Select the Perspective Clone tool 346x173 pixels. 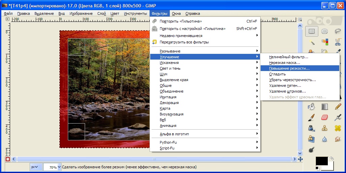tap(311, 139)
